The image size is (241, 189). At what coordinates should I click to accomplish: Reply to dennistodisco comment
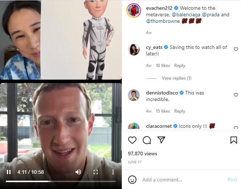(x=180, y=111)
